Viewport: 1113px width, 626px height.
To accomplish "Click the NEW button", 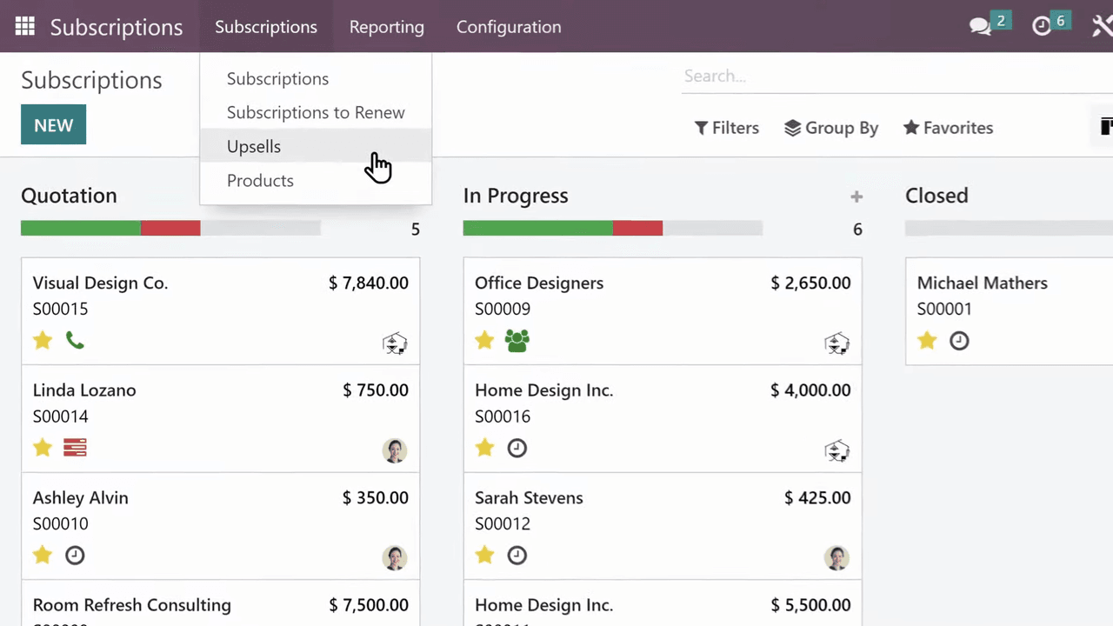I will click(x=53, y=124).
